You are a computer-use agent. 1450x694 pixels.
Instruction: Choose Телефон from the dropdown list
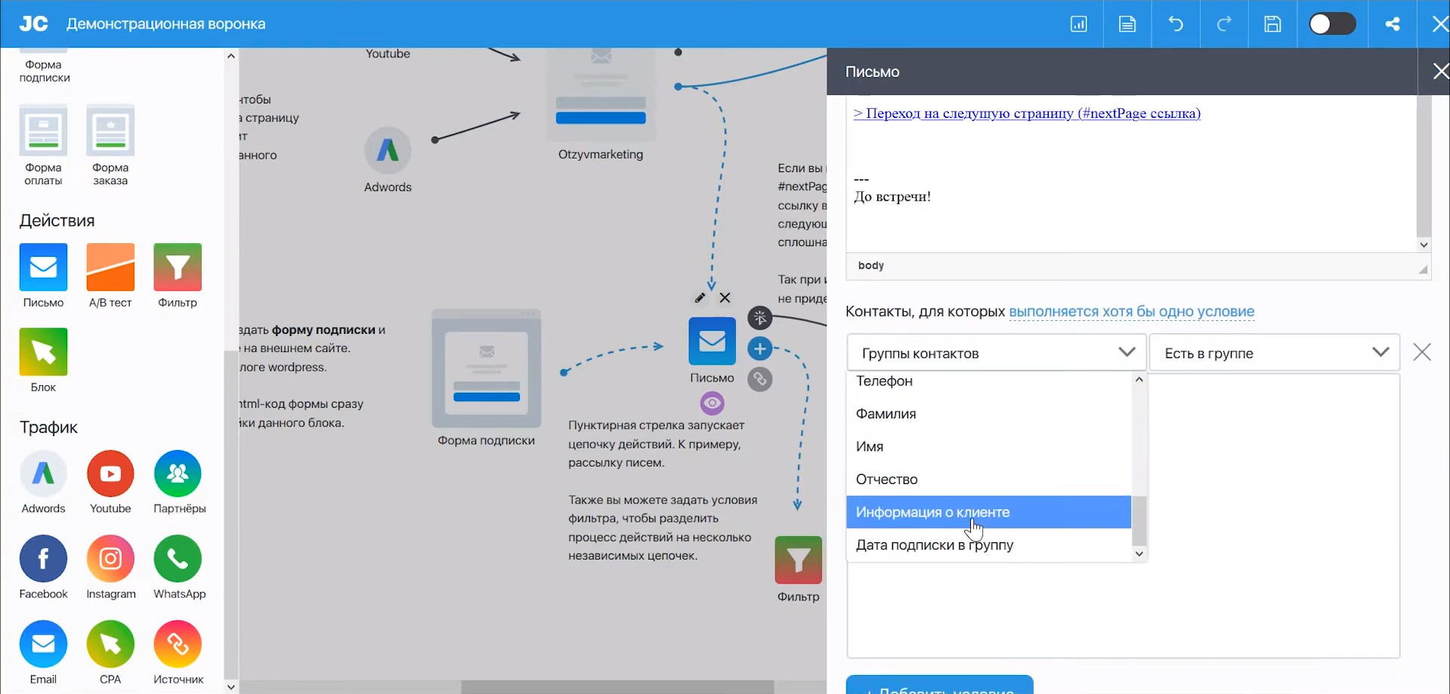tap(989, 381)
